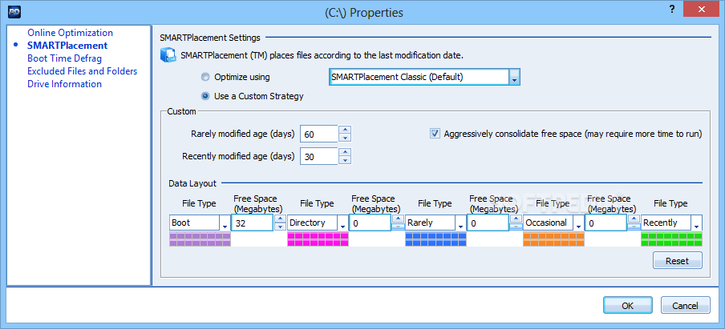Click the Recently modified age field showing 30
The height and width of the screenshot is (329, 725).
click(x=319, y=157)
